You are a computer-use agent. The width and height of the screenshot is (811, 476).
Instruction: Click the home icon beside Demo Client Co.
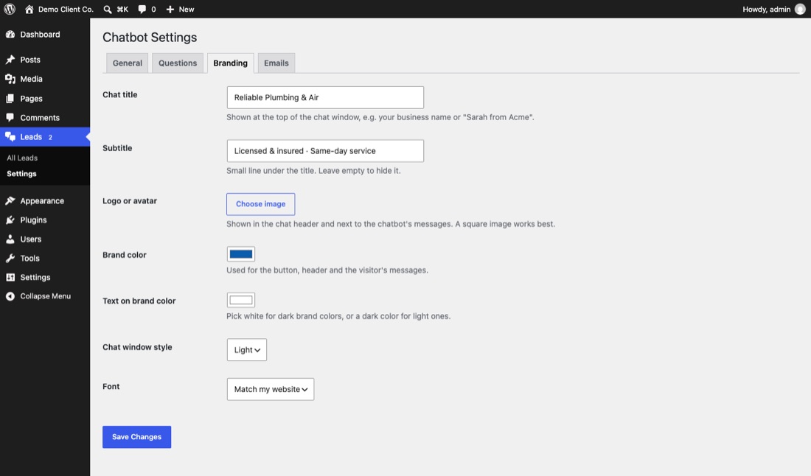pos(29,10)
